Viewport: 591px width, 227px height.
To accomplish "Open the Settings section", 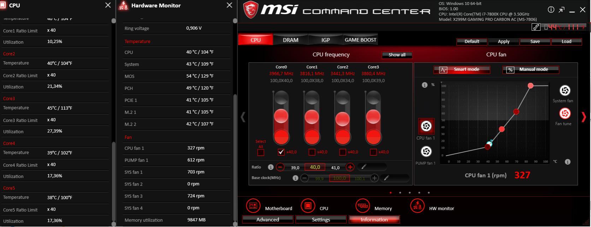I will (321, 220).
